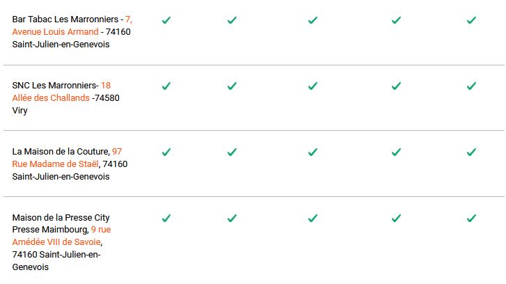Select the SNC Les Marronniers name text
This screenshot has height=284, width=506.
(54, 85)
